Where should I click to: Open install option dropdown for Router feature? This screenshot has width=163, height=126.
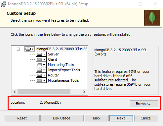click(41, 75)
